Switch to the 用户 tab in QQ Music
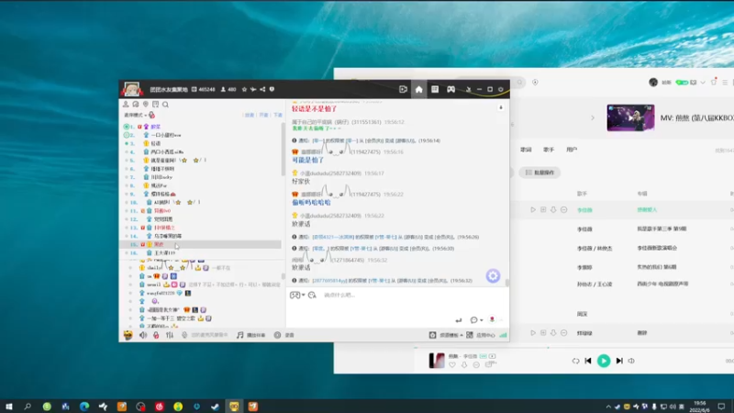This screenshot has width=734, height=413. pyautogui.click(x=572, y=150)
